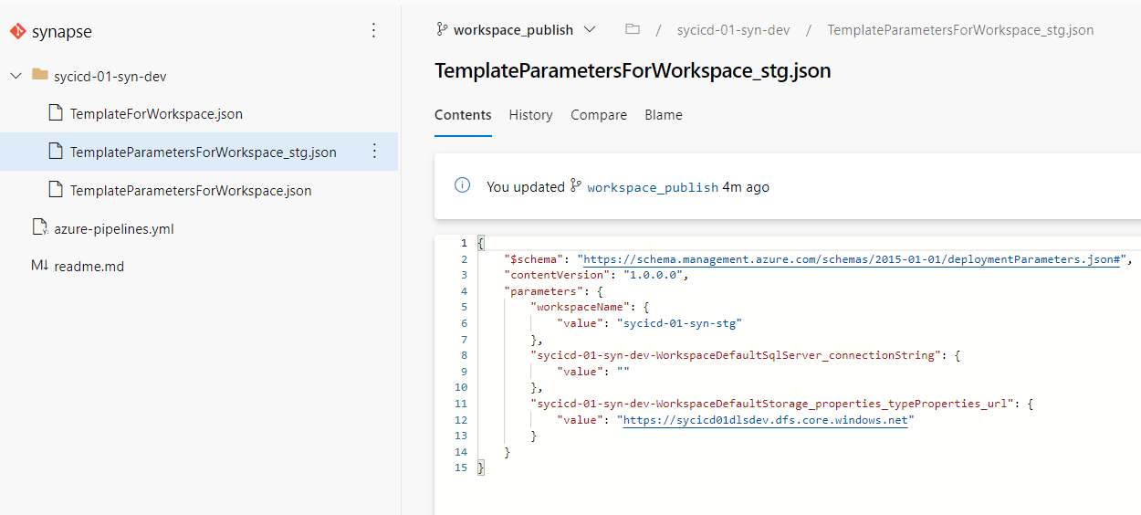
Task: Open the workspace_publish branch selector dropdown
Action: (517, 29)
